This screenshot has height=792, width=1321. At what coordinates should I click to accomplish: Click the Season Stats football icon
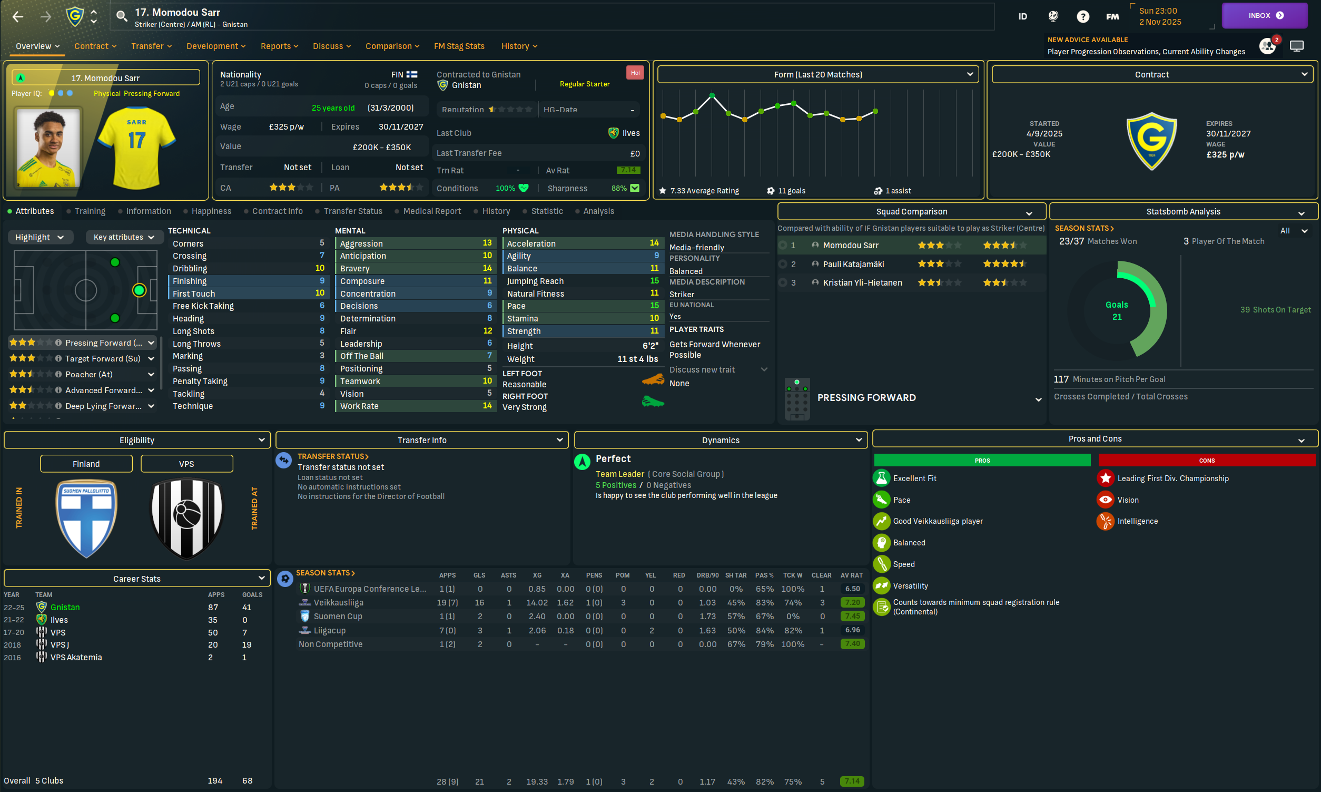point(285,578)
